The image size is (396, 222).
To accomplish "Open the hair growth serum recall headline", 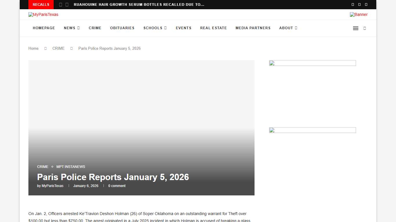I will coord(139,4).
